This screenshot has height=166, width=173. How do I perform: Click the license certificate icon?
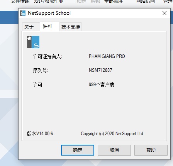pyautogui.click(x=33, y=42)
